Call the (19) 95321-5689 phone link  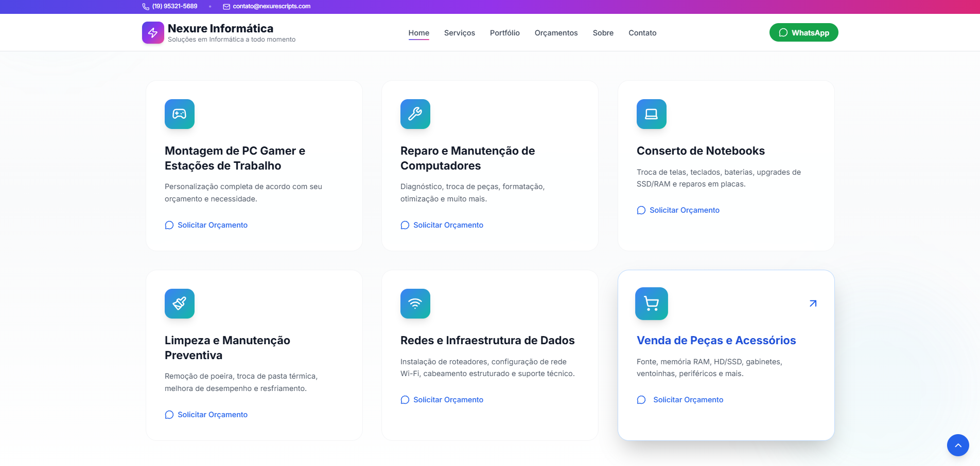click(175, 6)
